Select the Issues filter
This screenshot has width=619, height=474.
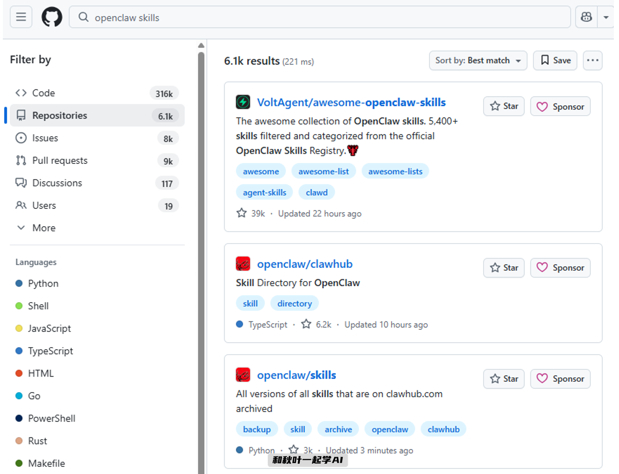[45, 138]
